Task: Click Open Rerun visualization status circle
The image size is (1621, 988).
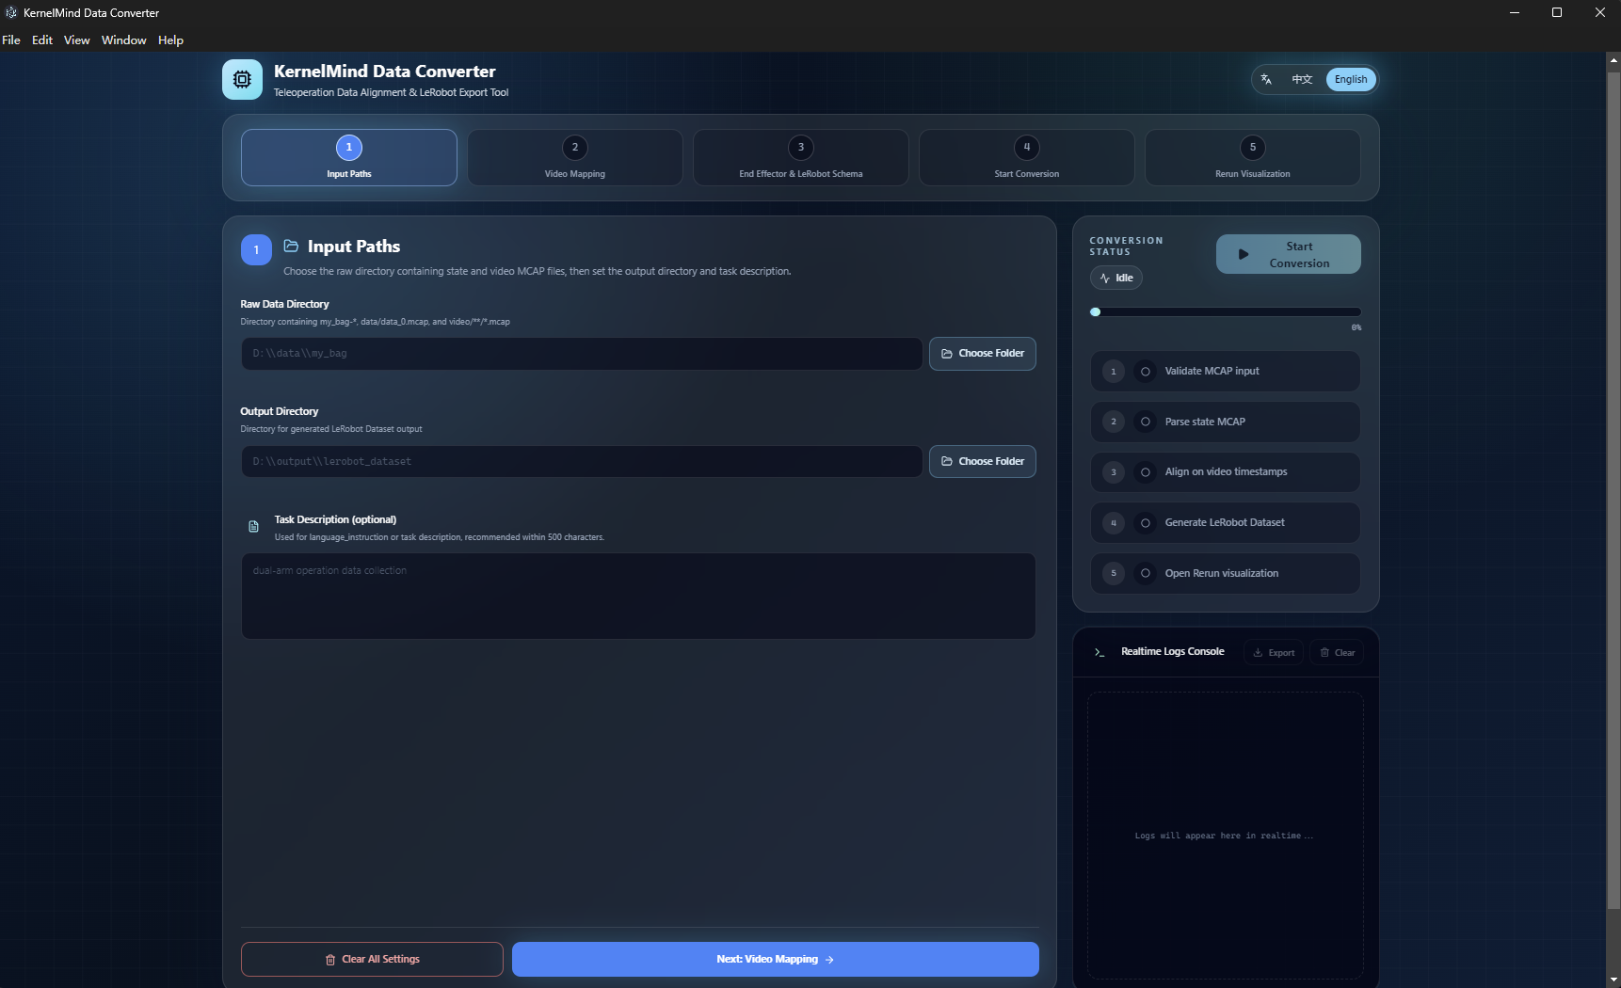Action: [1146, 573]
